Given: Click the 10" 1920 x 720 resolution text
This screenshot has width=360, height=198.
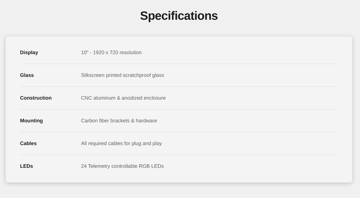Looking at the screenshot, I should [x=111, y=52].
